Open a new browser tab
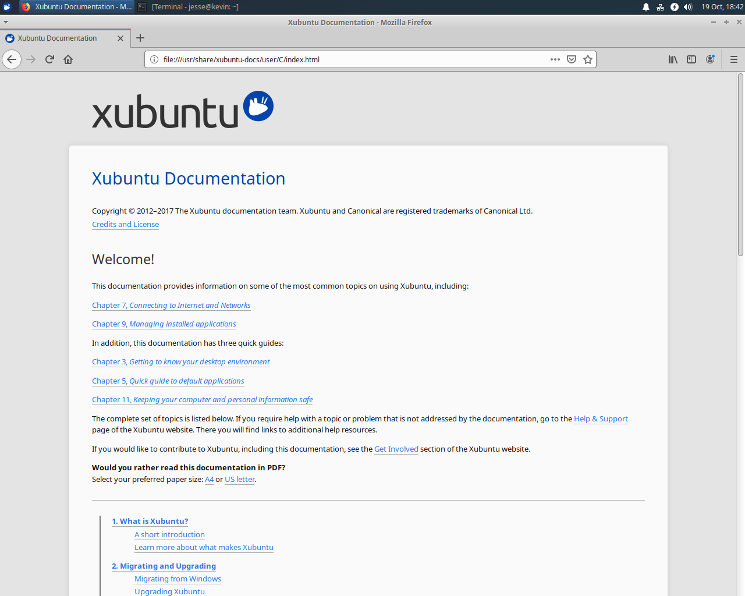Screen dimensions: 745x596 click(140, 38)
